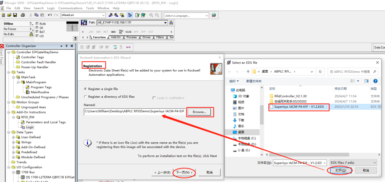Open the Path combo box dropdown

pyautogui.click(x=165, y=22)
